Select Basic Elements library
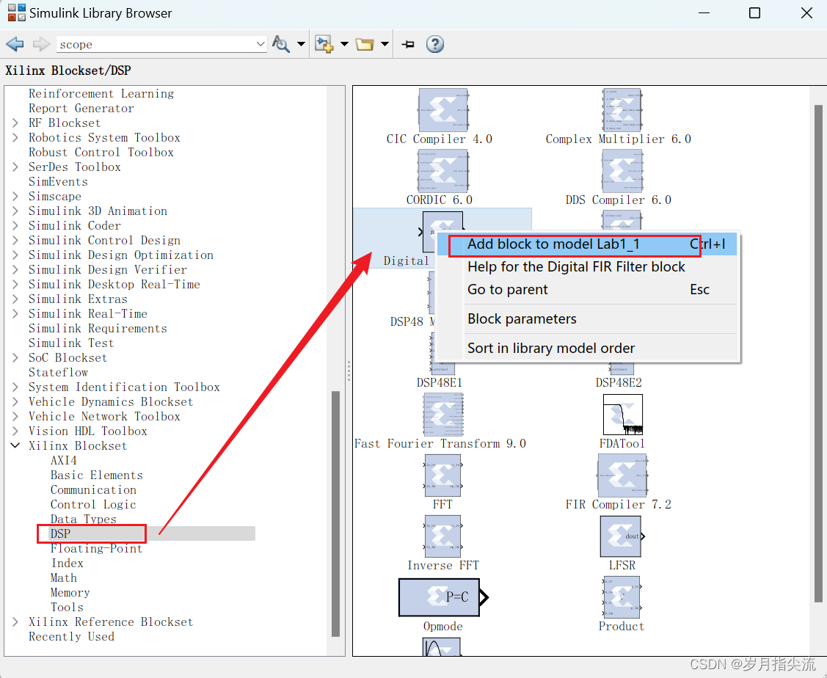Screen dimensions: 827x678 (97, 475)
